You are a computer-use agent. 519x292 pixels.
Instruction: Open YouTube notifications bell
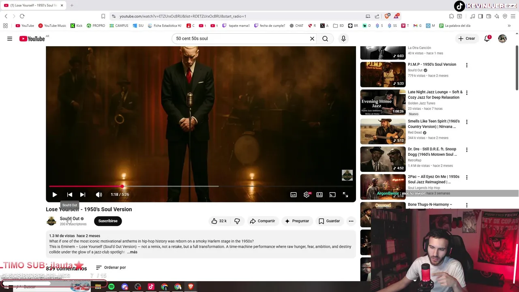coord(487,39)
